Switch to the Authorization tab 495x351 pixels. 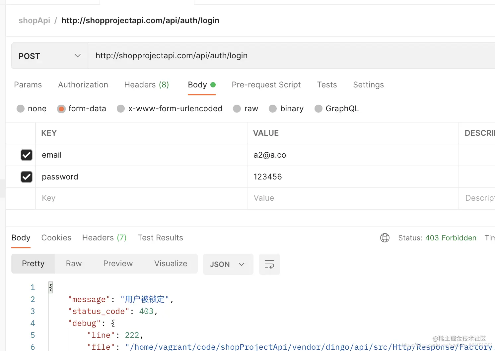83,85
